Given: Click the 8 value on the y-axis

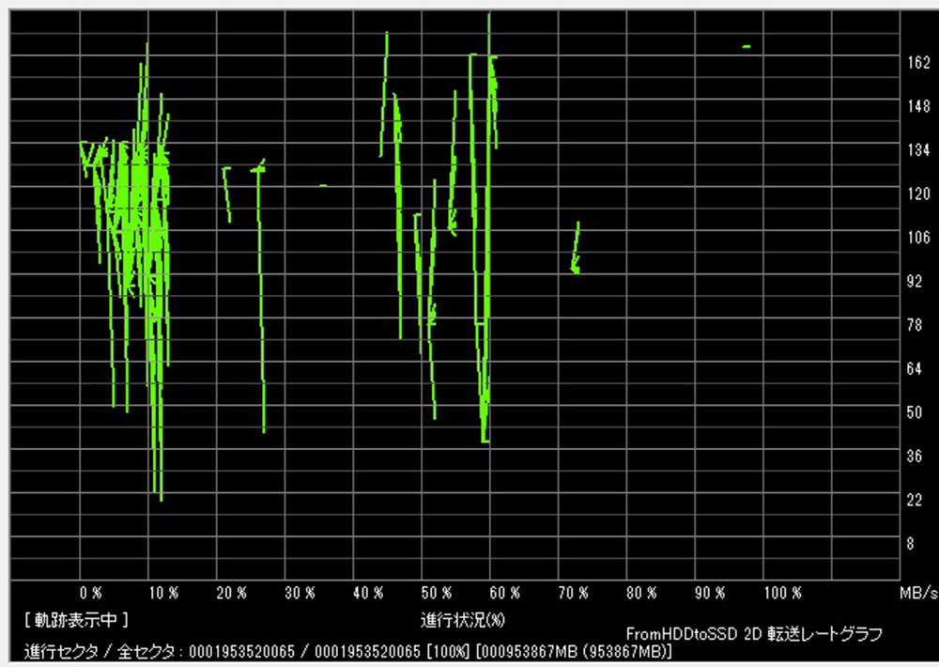Looking at the screenshot, I should (x=910, y=543).
